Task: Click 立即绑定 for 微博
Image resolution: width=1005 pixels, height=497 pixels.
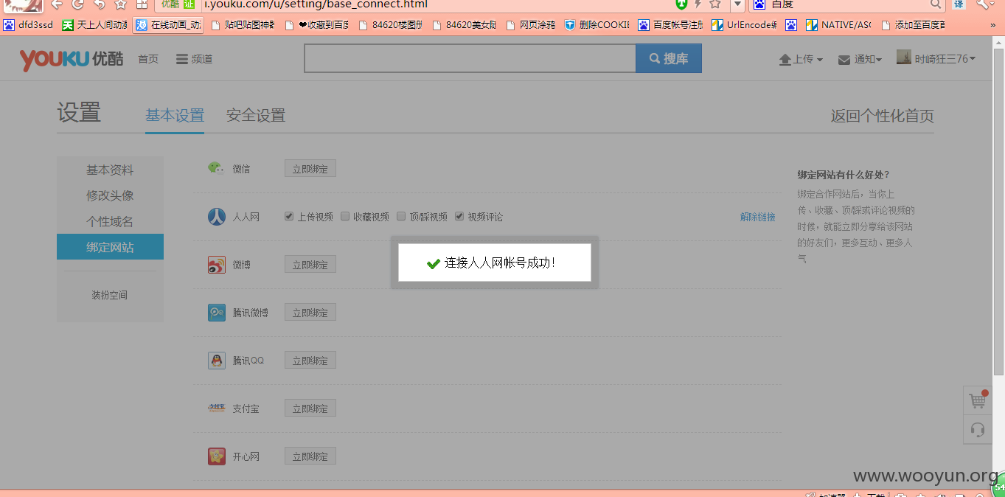Action: [310, 265]
